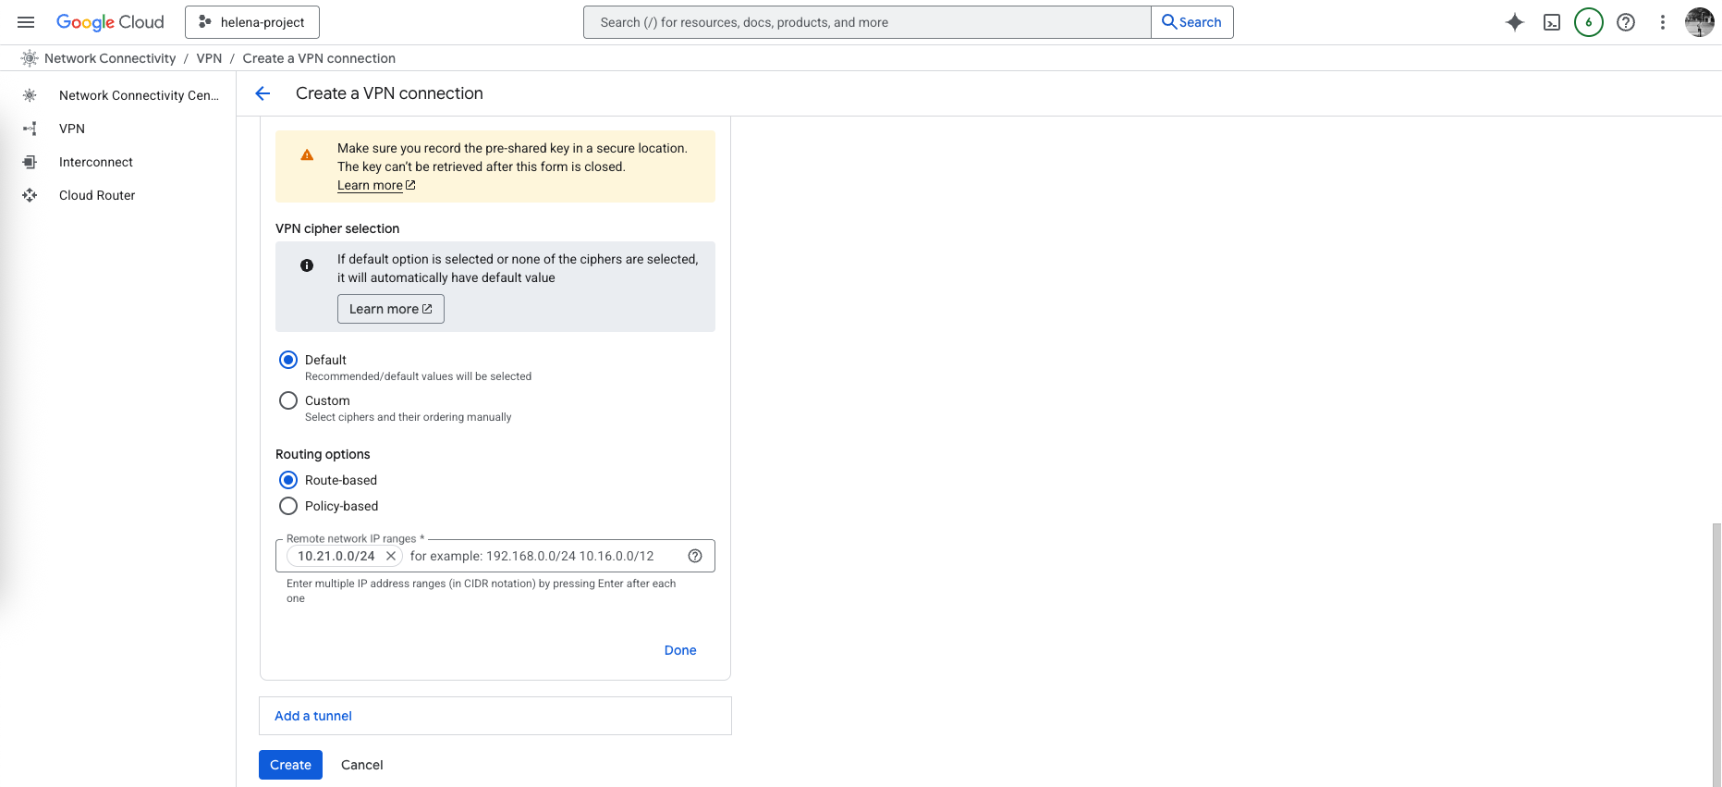1722x787 pixels.
Task: Select the Custom cipher radio option
Action: tap(288, 400)
